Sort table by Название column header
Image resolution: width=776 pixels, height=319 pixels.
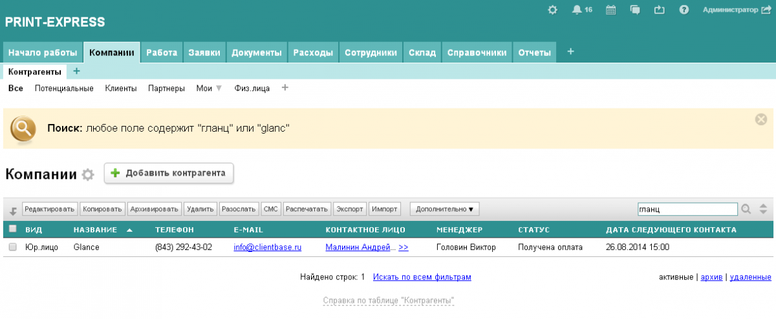[95, 229]
